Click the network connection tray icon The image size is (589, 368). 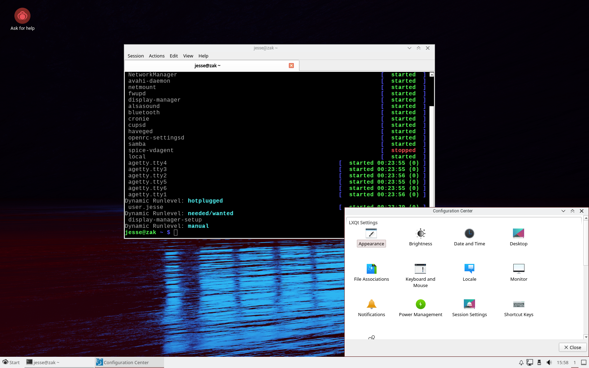530,363
